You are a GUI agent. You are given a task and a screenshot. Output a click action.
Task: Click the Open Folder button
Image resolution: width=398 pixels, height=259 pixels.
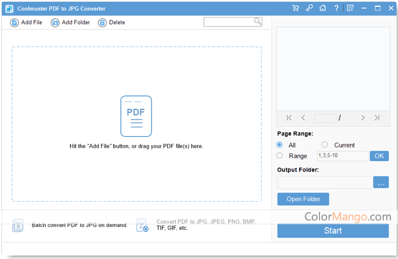coord(303,199)
